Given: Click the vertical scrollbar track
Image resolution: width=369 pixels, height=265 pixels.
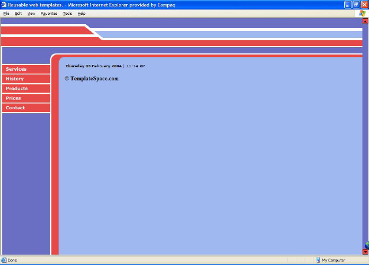Looking at the screenshot, I should (x=365, y=138).
